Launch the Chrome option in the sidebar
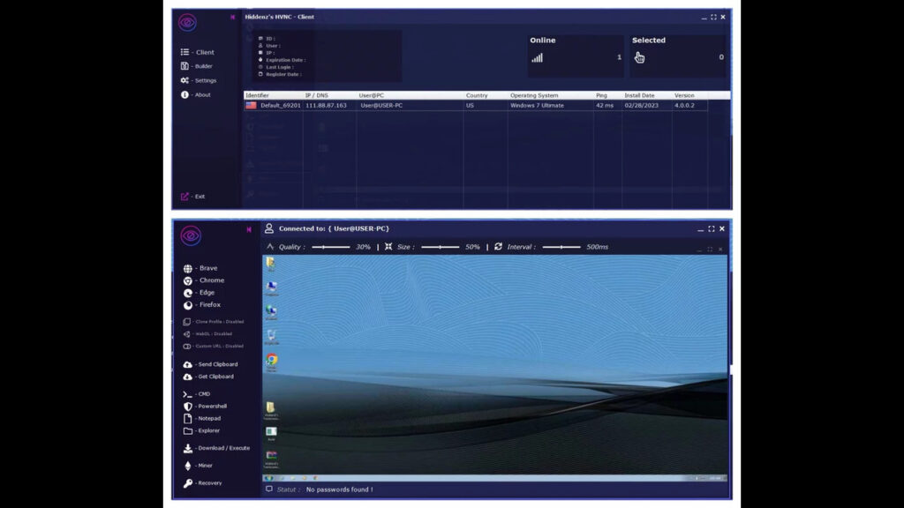Screen dimensions: 904x508 point(204,280)
